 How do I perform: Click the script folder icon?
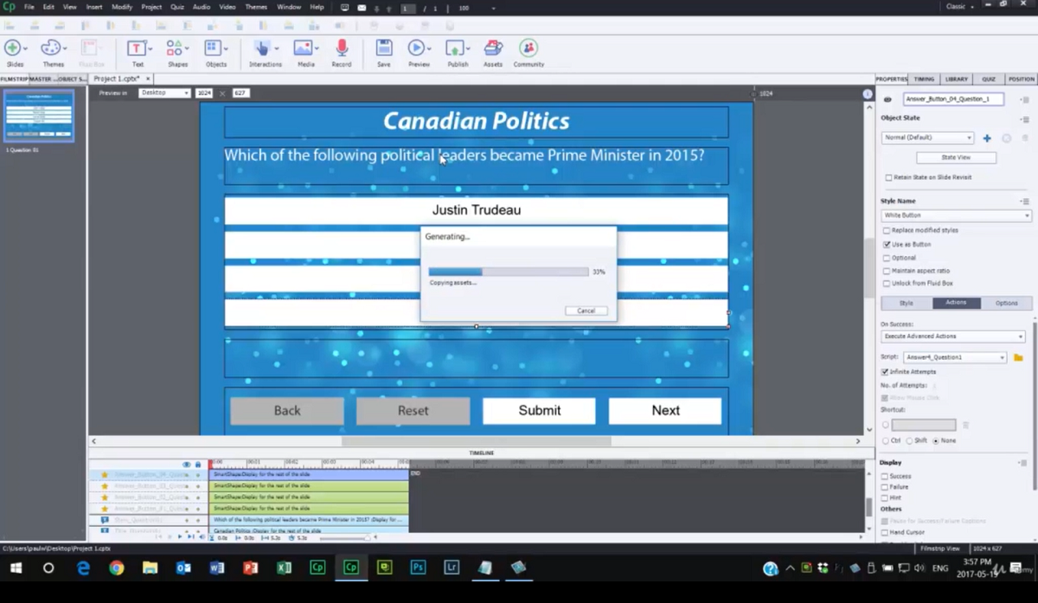1018,357
